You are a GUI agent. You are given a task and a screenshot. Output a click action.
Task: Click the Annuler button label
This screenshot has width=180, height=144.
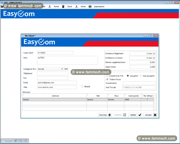tap(148, 115)
